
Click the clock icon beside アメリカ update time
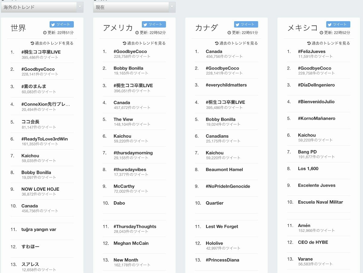[137, 33]
